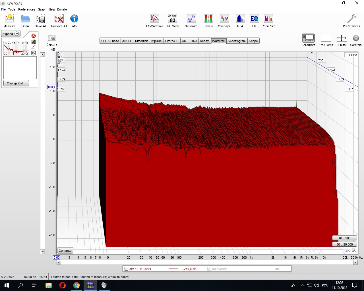The height and width of the screenshot is (291, 364).
Task: Expand the measurements panel
Action: (x=11, y=34)
